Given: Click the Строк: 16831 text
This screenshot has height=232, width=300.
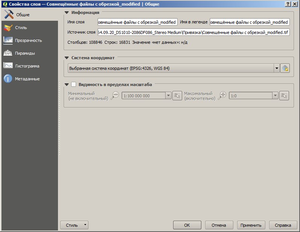Looking at the screenshot, I should pyautogui.click(x=117, y=42).
